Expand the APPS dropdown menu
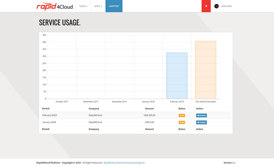The image size is (274, 167). click(x=98, y=6)
